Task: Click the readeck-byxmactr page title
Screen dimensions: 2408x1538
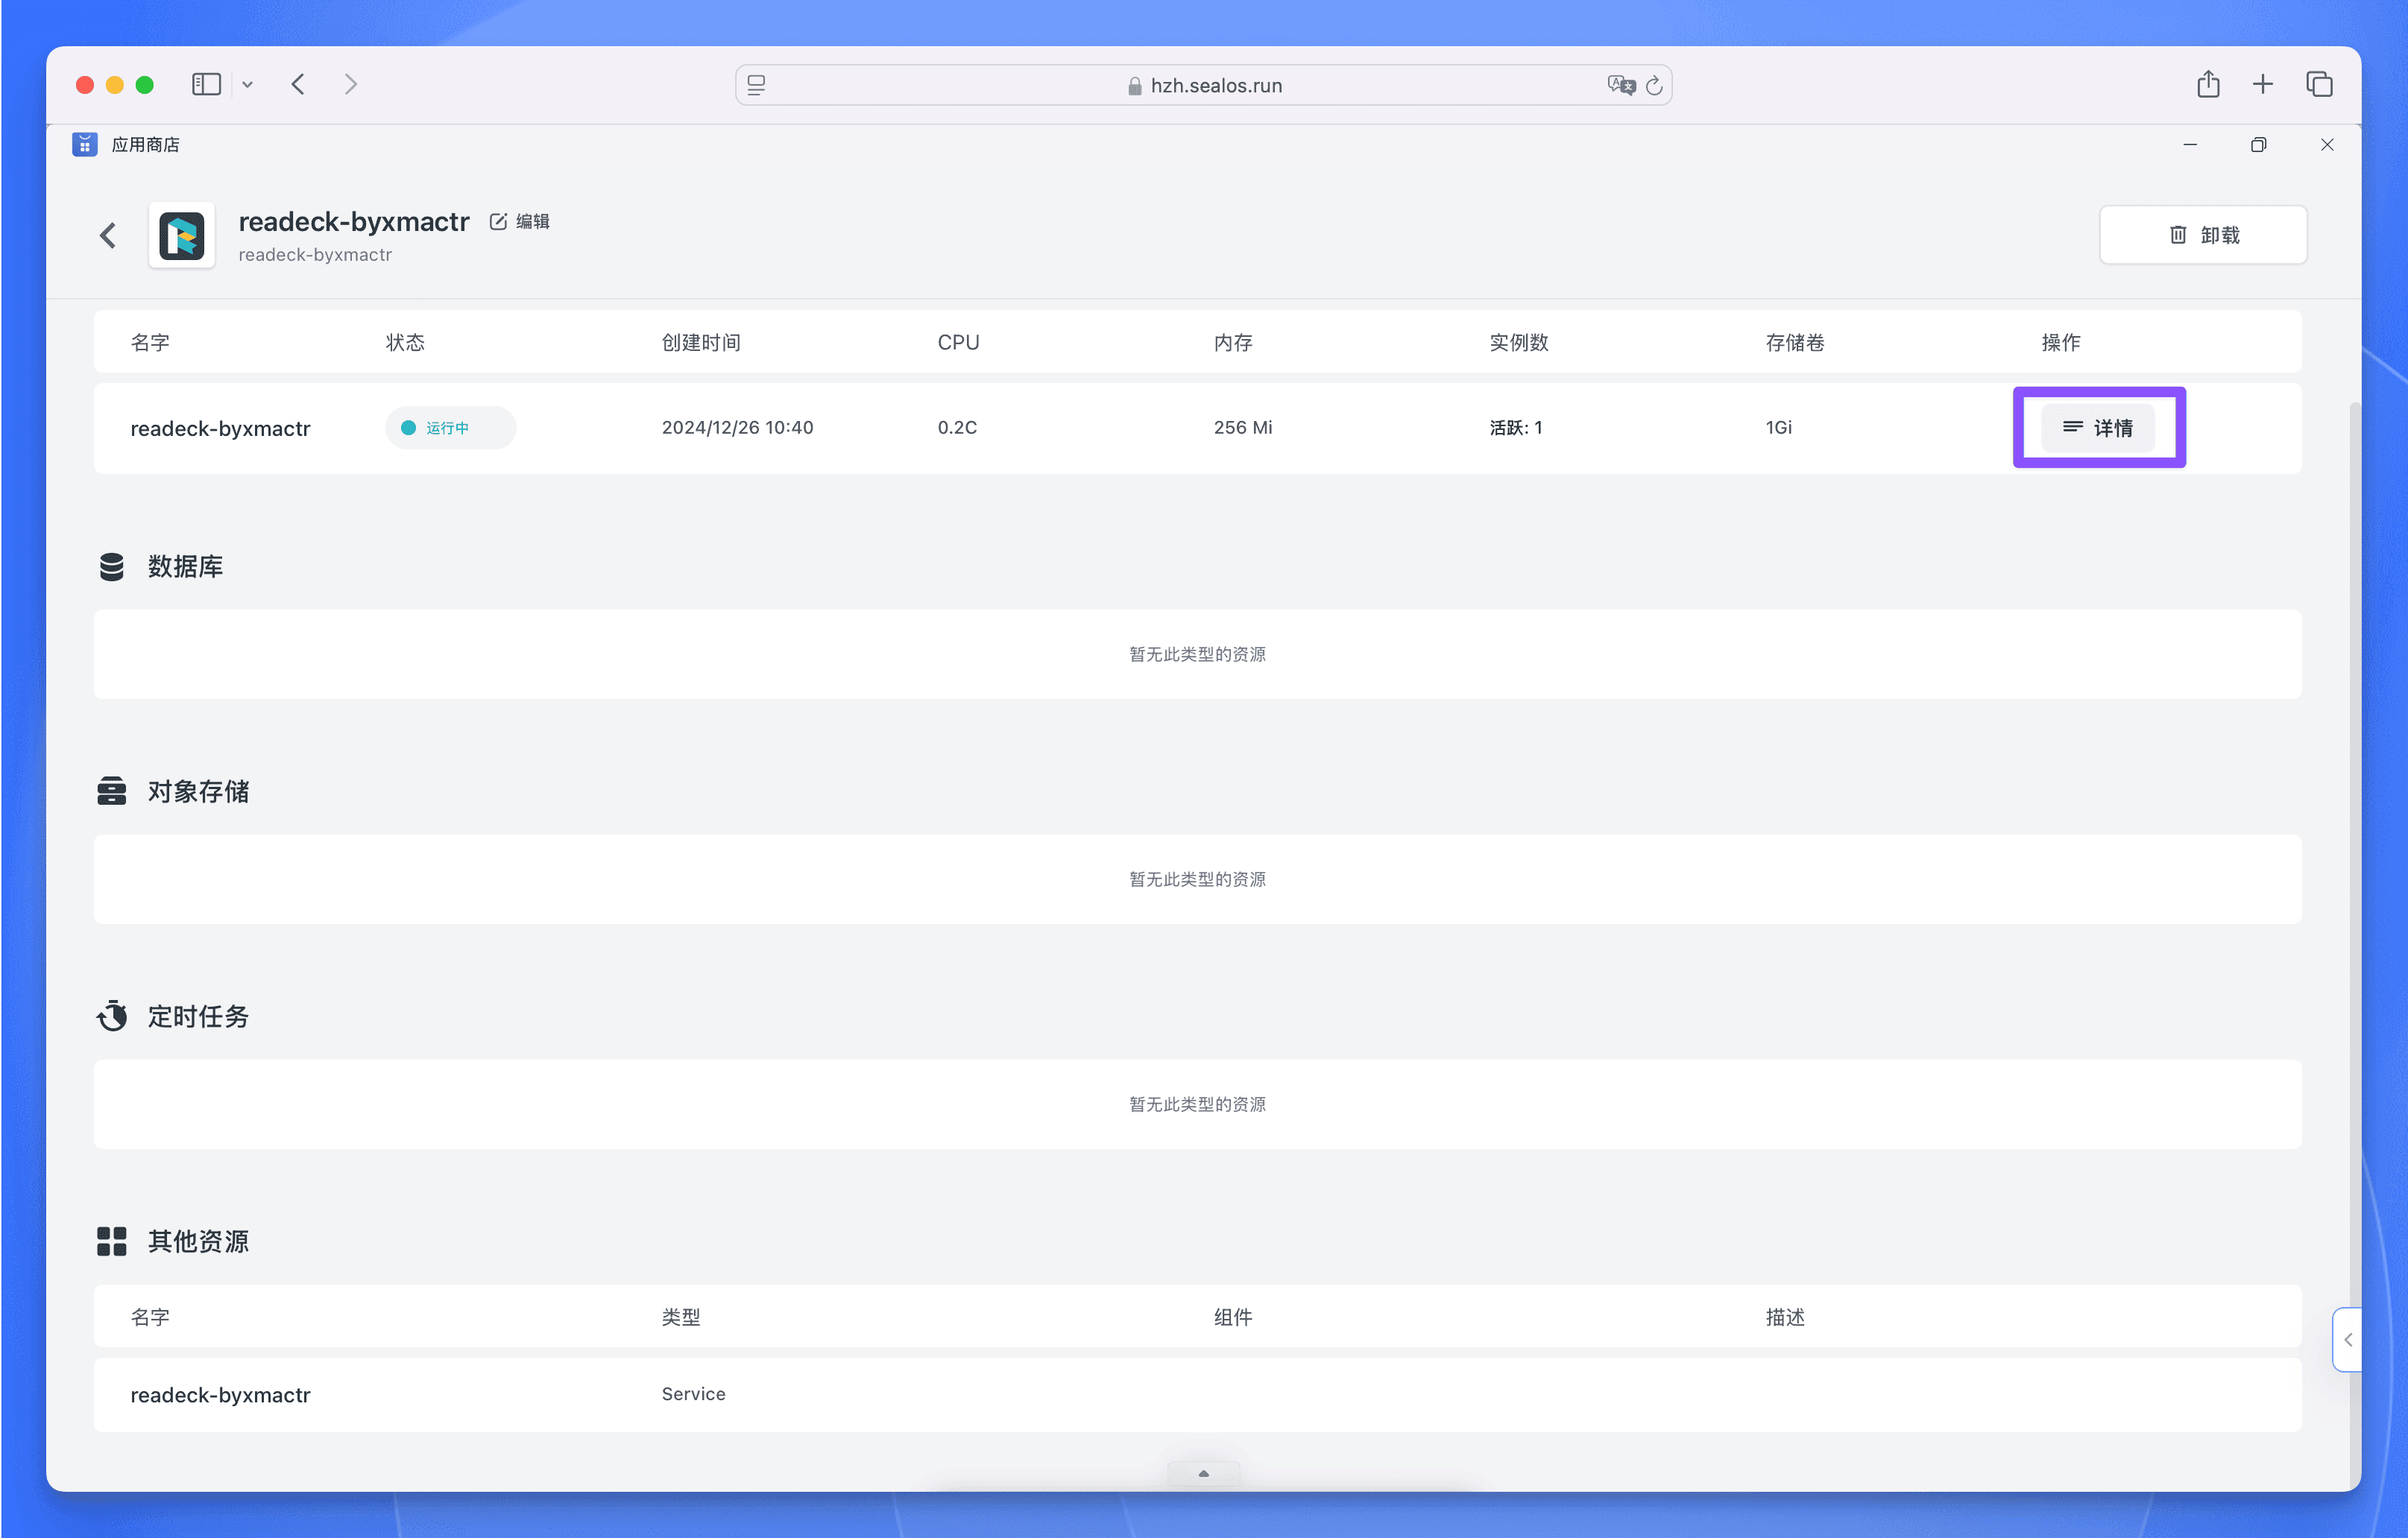Action: [x=354, y=221]
